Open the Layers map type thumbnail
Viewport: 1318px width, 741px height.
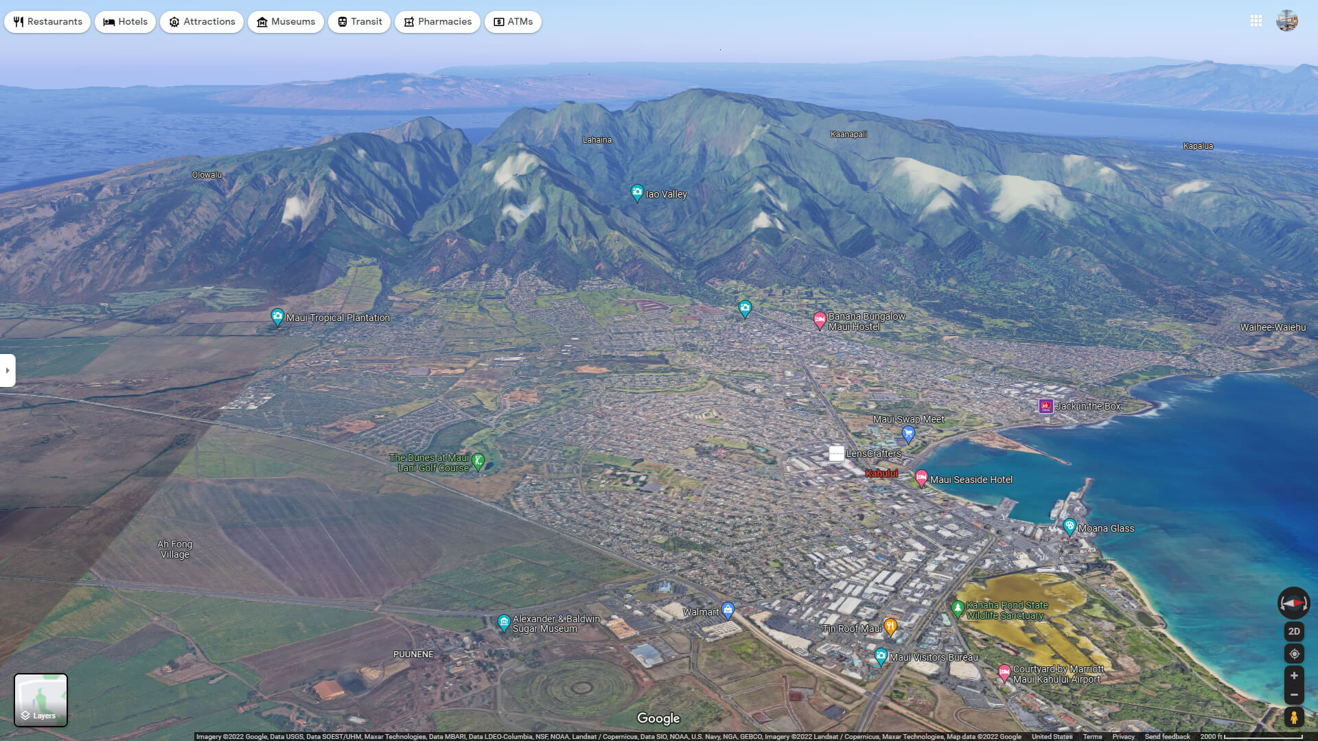coord(41,700)
